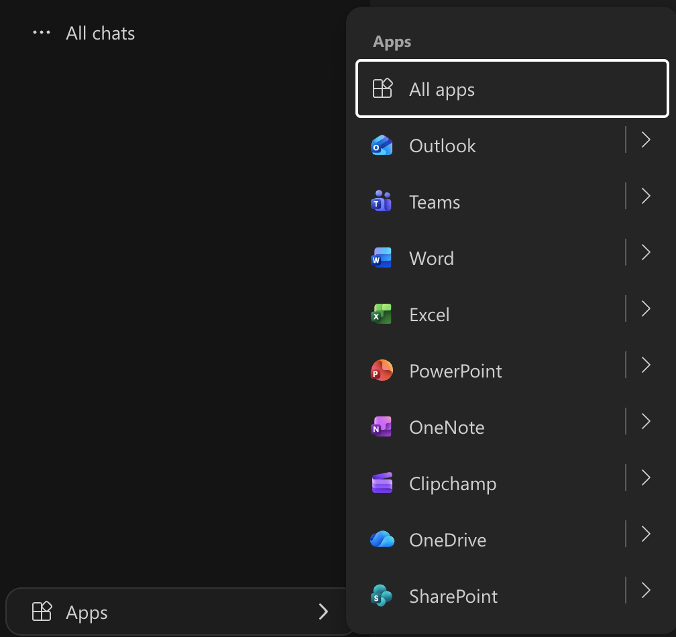Open the PowerPoint submenu arrow
The image size is (676, 637).
tap(646, 365)
